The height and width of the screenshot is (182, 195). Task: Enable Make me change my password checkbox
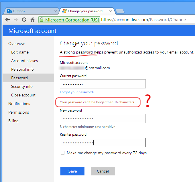[x=62, y=153]
